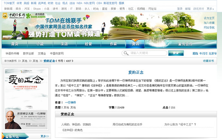The height and width of the screenshot is (139, 222).
Task: Click the 点击:211 hits text
Action: [169, 107]
